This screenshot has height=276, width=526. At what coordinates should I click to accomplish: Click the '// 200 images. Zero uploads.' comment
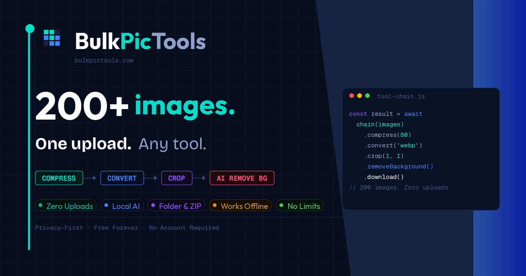[400, 188]
